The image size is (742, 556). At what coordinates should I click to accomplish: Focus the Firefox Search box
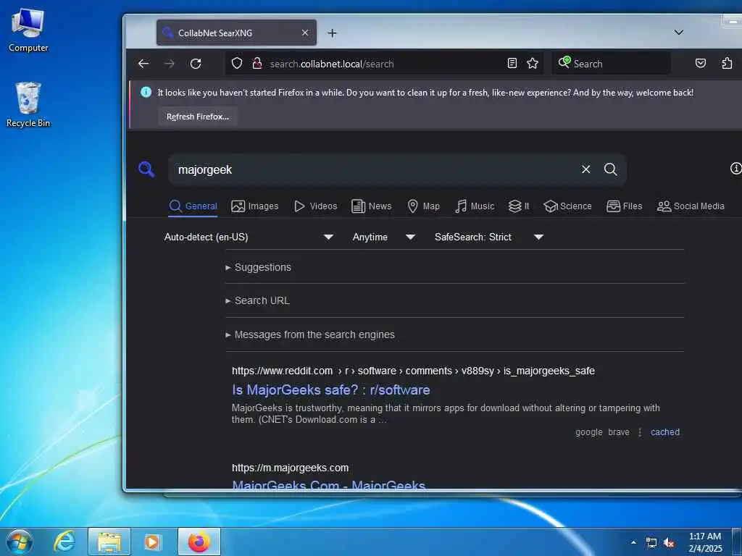pyautogui.click(x=611, y=64)
